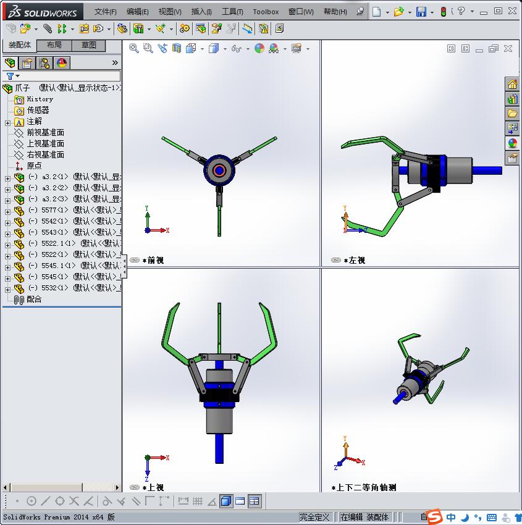This screenshot has width=522, height=525.
Task: Toggle the midpoint snap icon
Action: (x=46, y=502)
